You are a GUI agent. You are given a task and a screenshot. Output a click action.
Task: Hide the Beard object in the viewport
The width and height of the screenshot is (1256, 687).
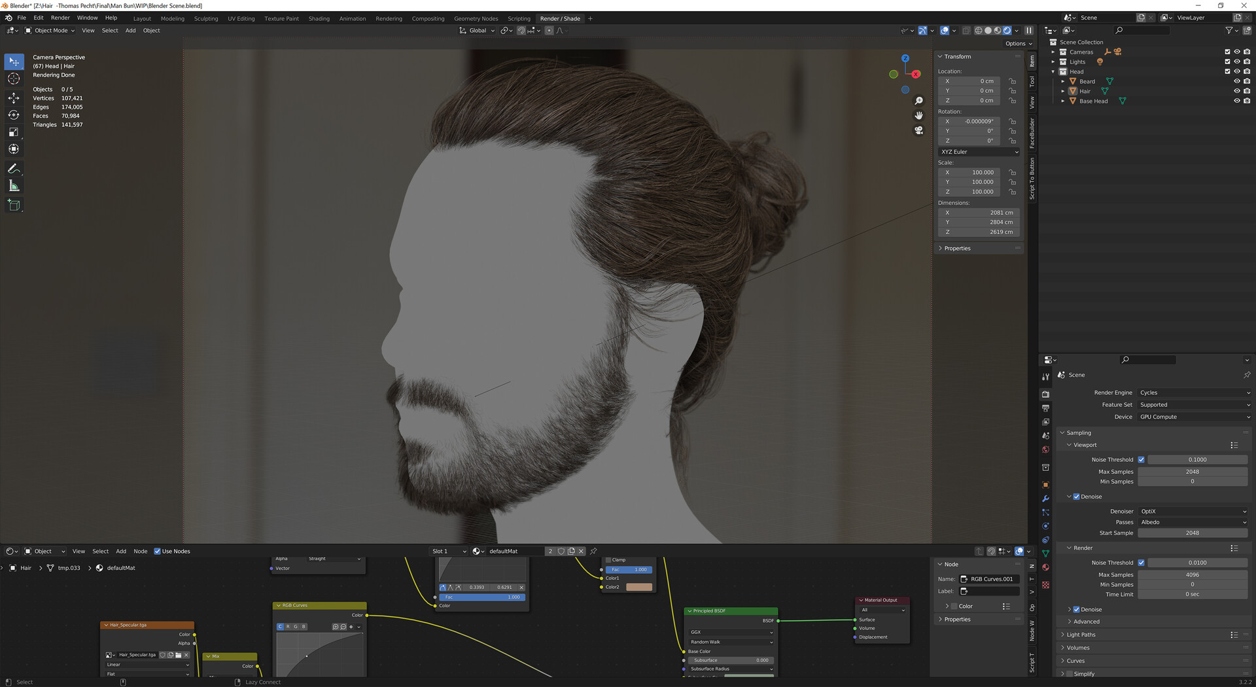[x=1236, y=80]
